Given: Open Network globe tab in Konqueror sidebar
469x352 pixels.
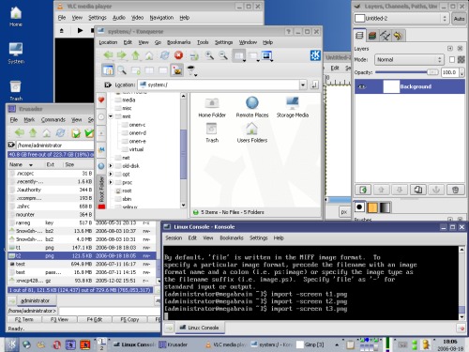Looking at the screenshot, I should click(x=101, y=166).
